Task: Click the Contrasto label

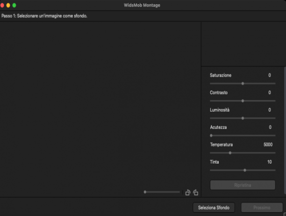Action: coord(219,93)
